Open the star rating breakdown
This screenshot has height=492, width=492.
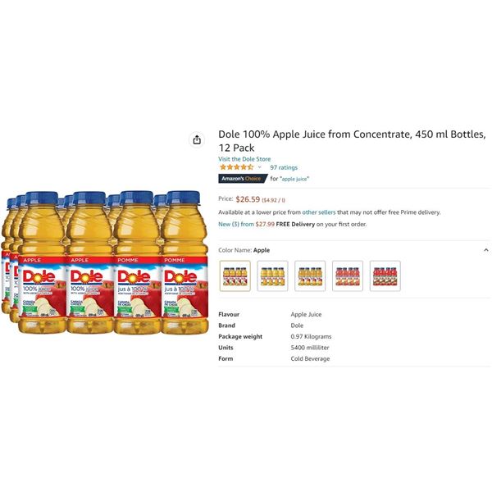237,167
